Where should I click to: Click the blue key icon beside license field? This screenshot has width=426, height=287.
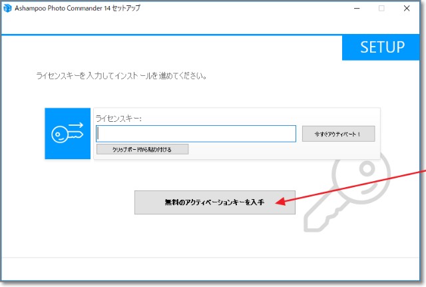pos(67,133)
